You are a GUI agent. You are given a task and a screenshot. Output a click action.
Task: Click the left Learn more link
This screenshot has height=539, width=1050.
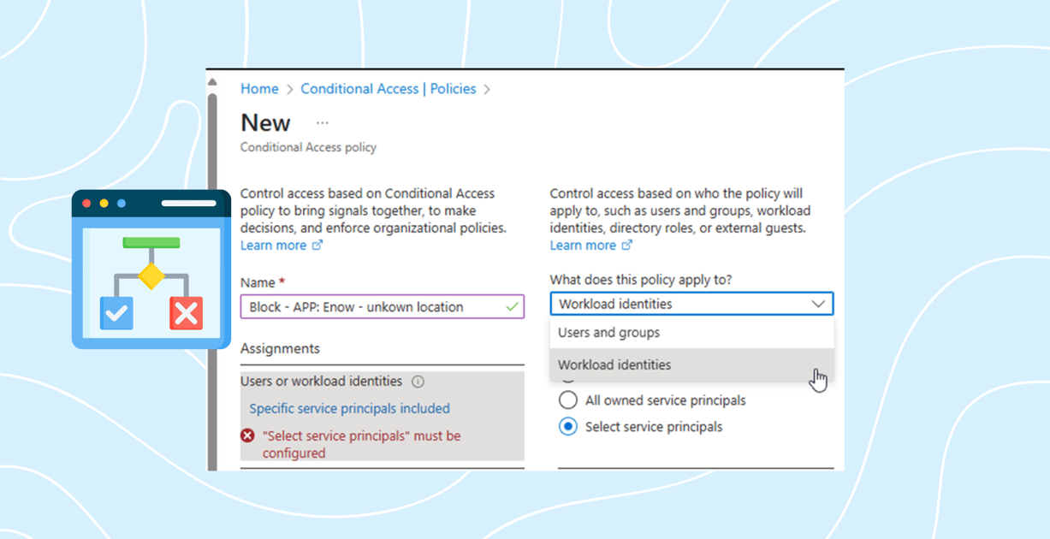click(272, 245)
